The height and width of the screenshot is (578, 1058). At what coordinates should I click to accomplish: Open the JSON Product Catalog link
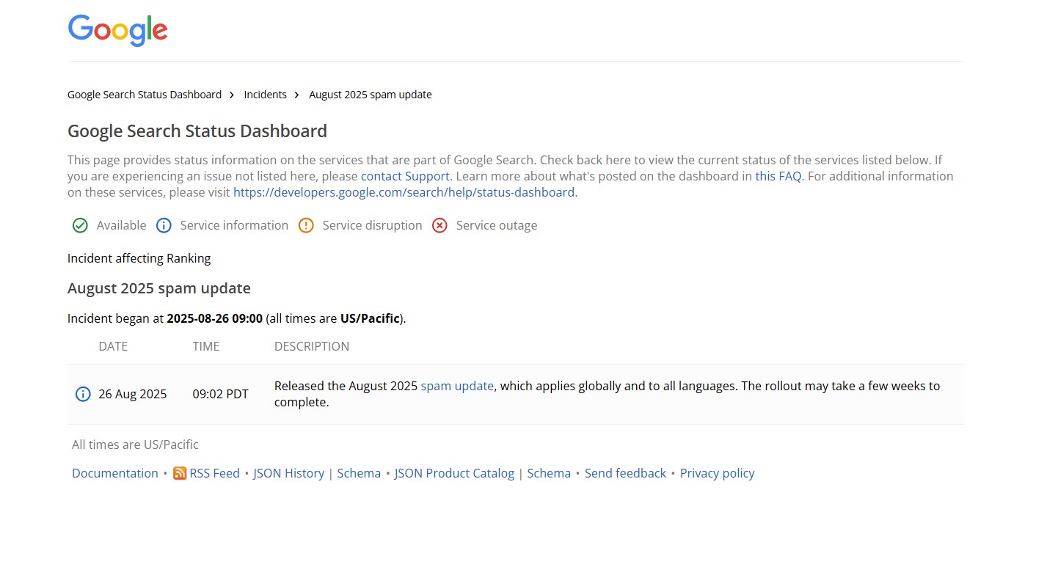pyautogui.click(x=455, y=473)
